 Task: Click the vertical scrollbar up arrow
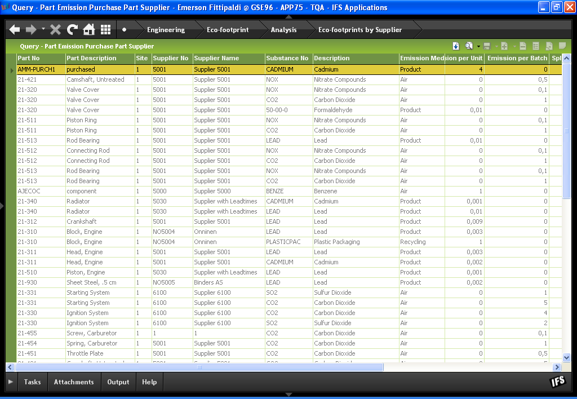567,58
